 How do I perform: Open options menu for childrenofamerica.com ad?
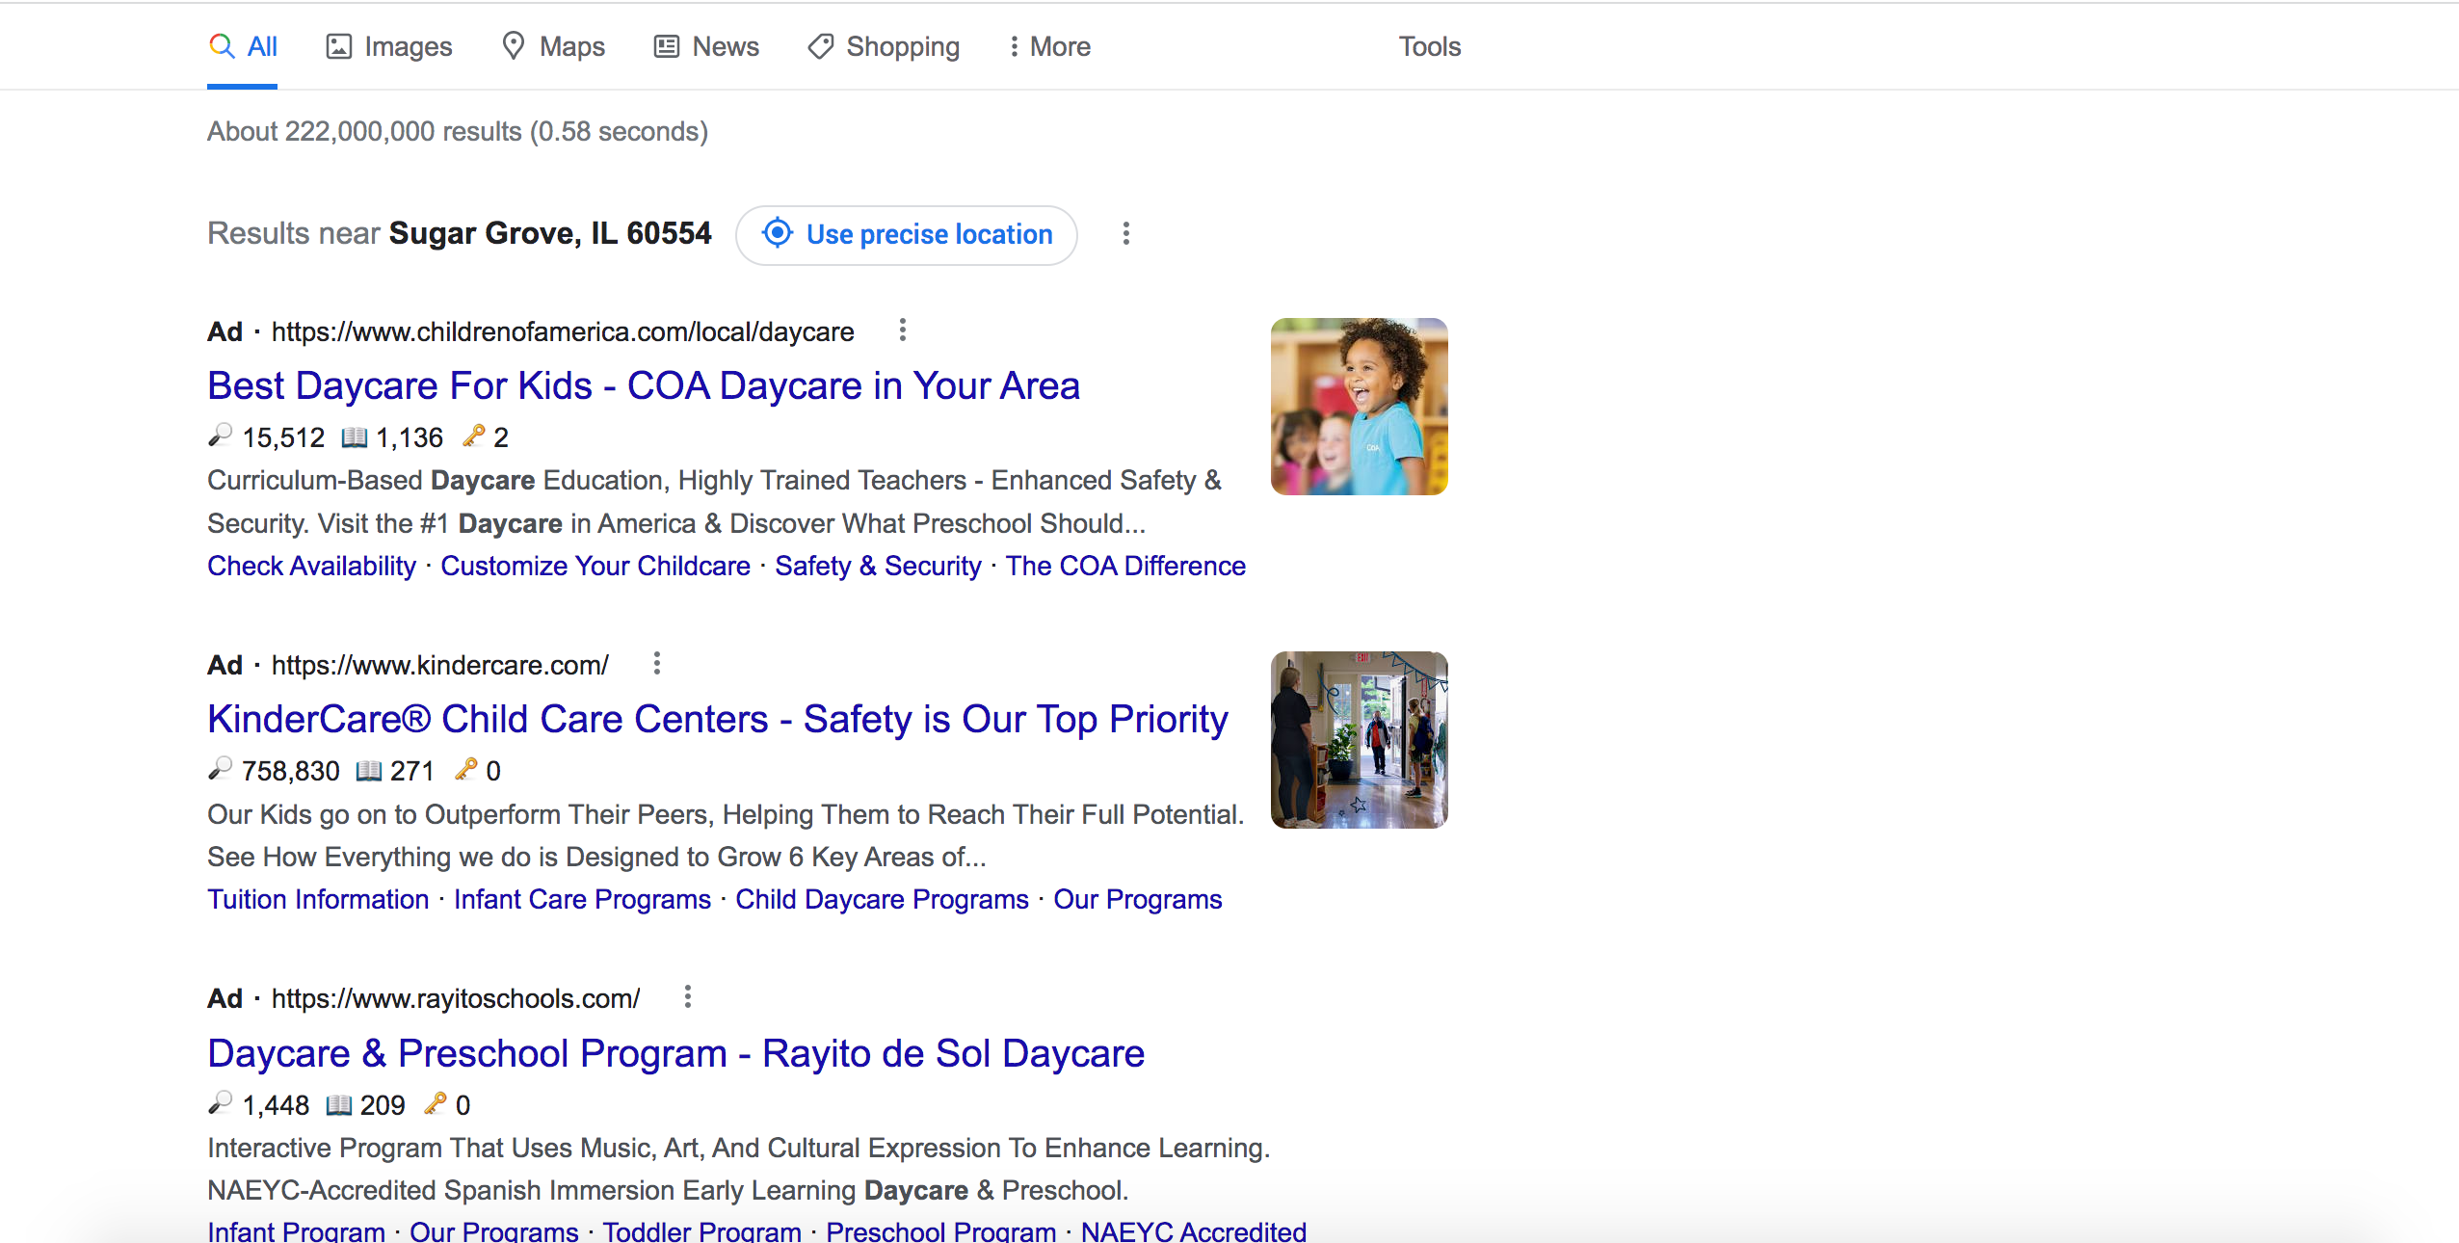point(903,330)
